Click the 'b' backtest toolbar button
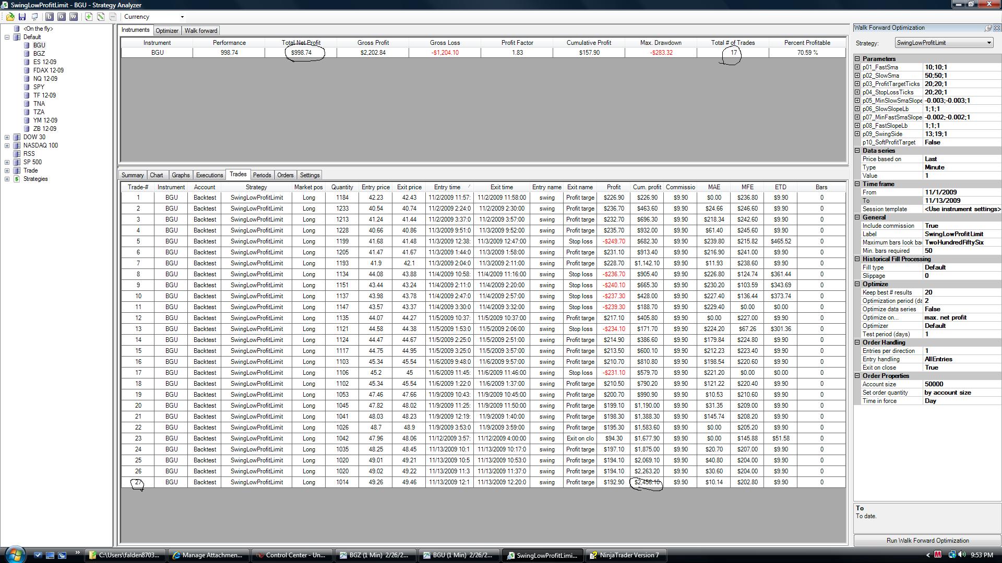 click(50, 17)
